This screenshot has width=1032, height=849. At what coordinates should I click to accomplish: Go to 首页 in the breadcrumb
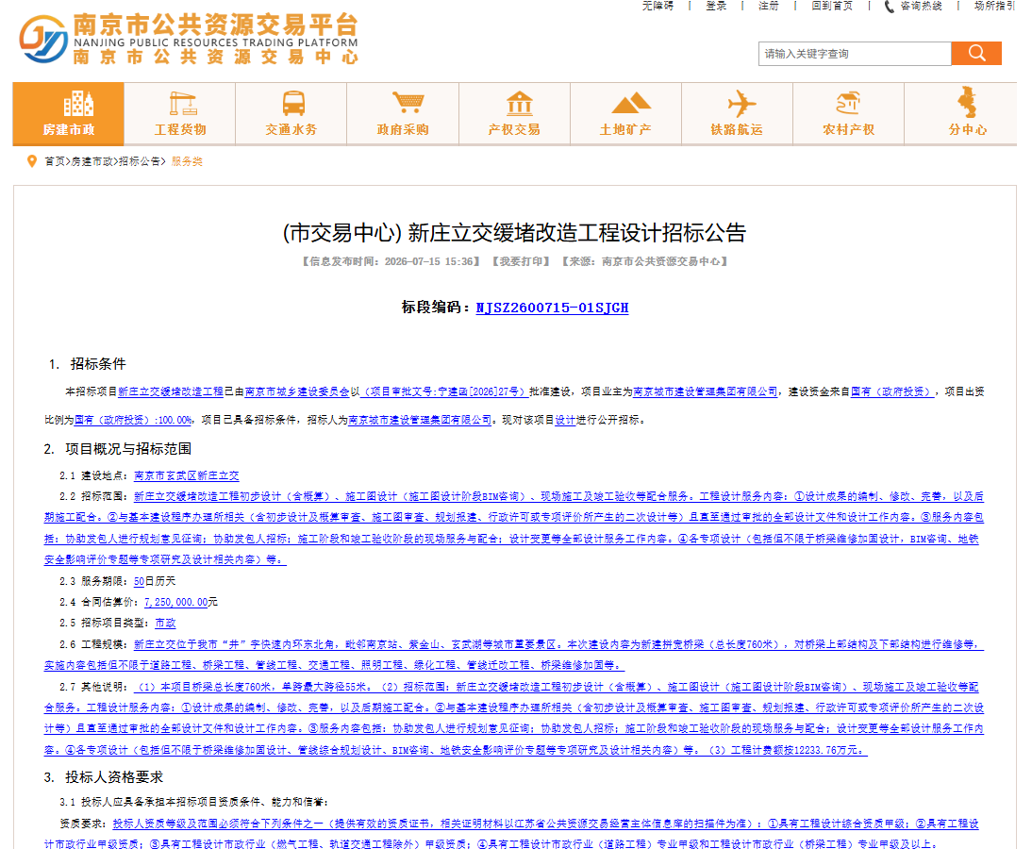(x=55, y=161)
